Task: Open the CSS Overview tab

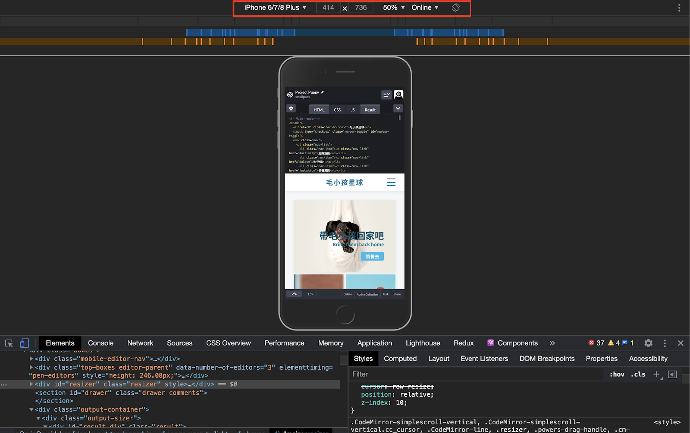Action: tap(228, 343)
